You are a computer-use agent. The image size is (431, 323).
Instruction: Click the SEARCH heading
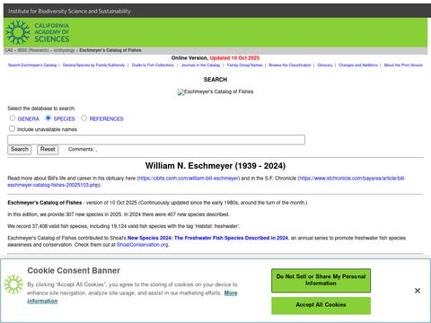coord(215,80)
